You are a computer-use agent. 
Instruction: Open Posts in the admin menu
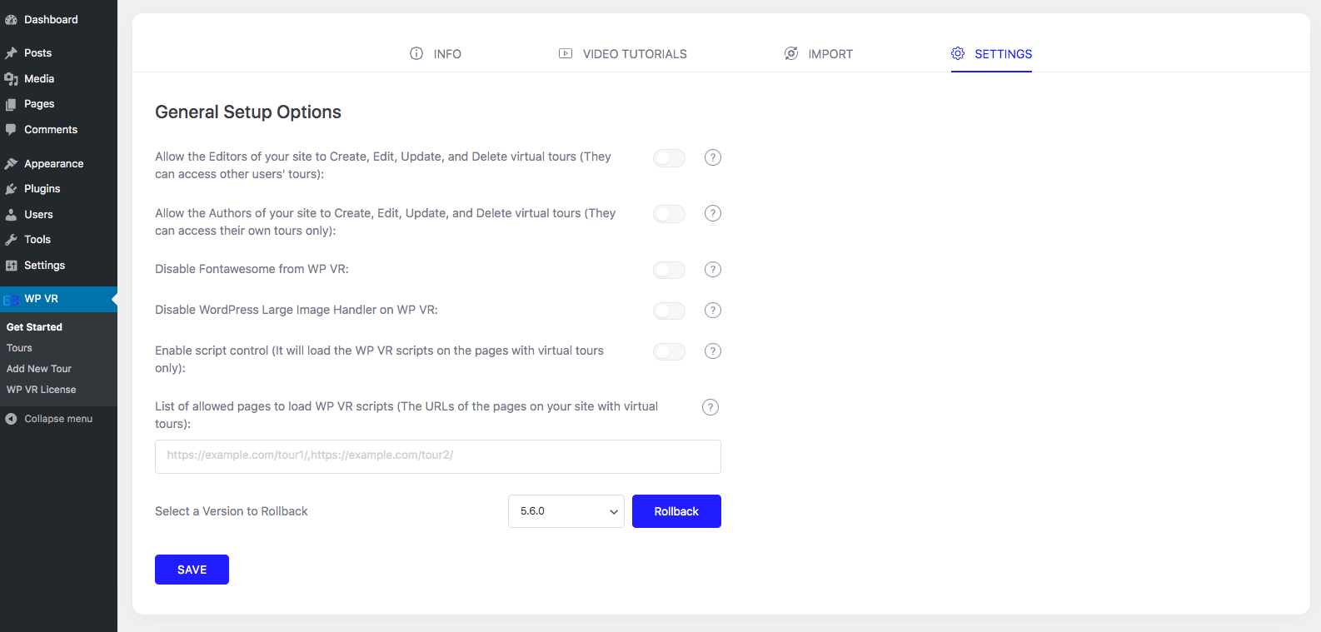click(x=58, y=52)
